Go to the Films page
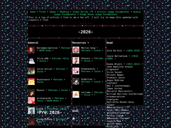The width and height of the screenshot is (171, 128). (42, 12)
